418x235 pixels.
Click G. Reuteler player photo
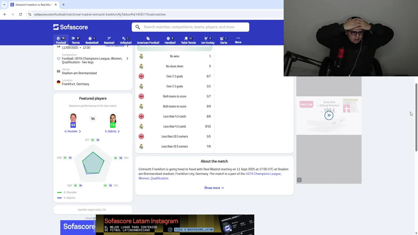click(73, 118)
